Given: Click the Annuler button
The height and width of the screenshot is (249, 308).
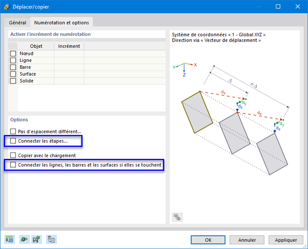Looking at the screenshot, I should click(x=247, y=240).
